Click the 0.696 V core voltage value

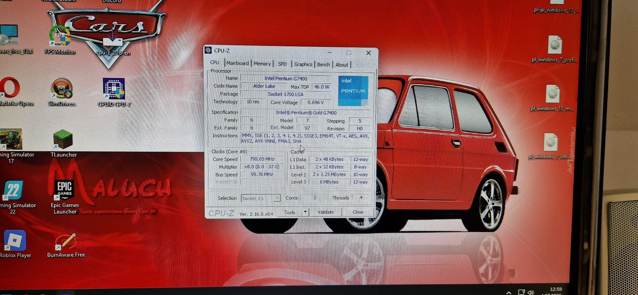[315, 102]
